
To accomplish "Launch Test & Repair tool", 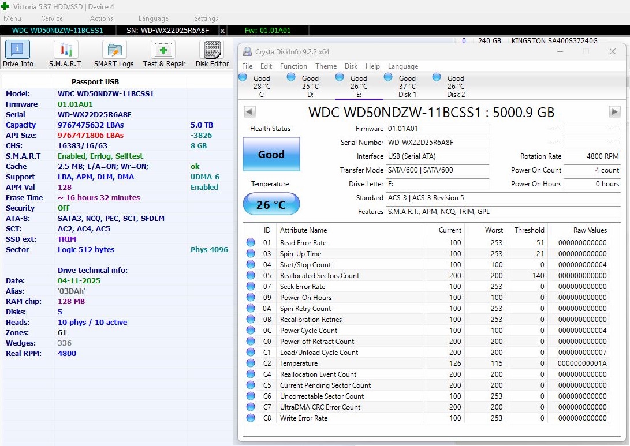I will click(x=164, y=54).
